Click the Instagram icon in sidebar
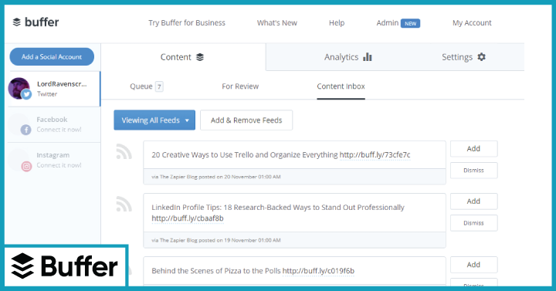556x291 pixels. pyautogui.click(x=26, y=166)
